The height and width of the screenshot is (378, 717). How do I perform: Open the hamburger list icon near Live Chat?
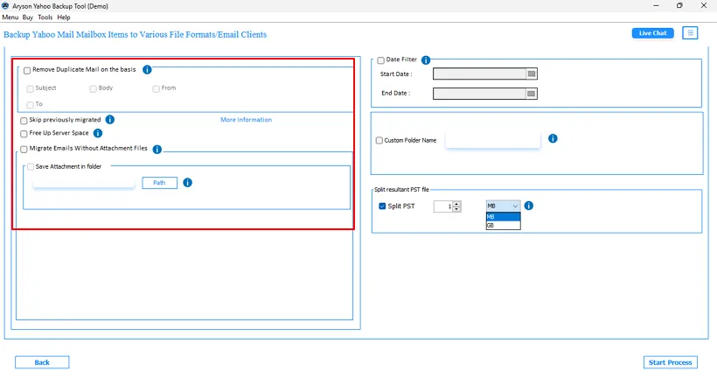point(690,33)
